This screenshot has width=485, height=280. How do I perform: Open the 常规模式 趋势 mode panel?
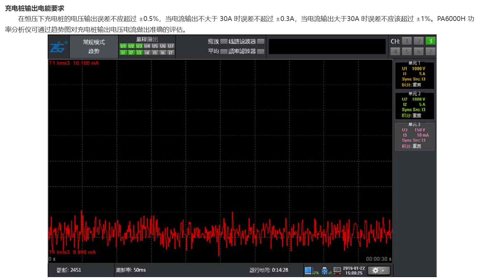[x=94, y=47]
